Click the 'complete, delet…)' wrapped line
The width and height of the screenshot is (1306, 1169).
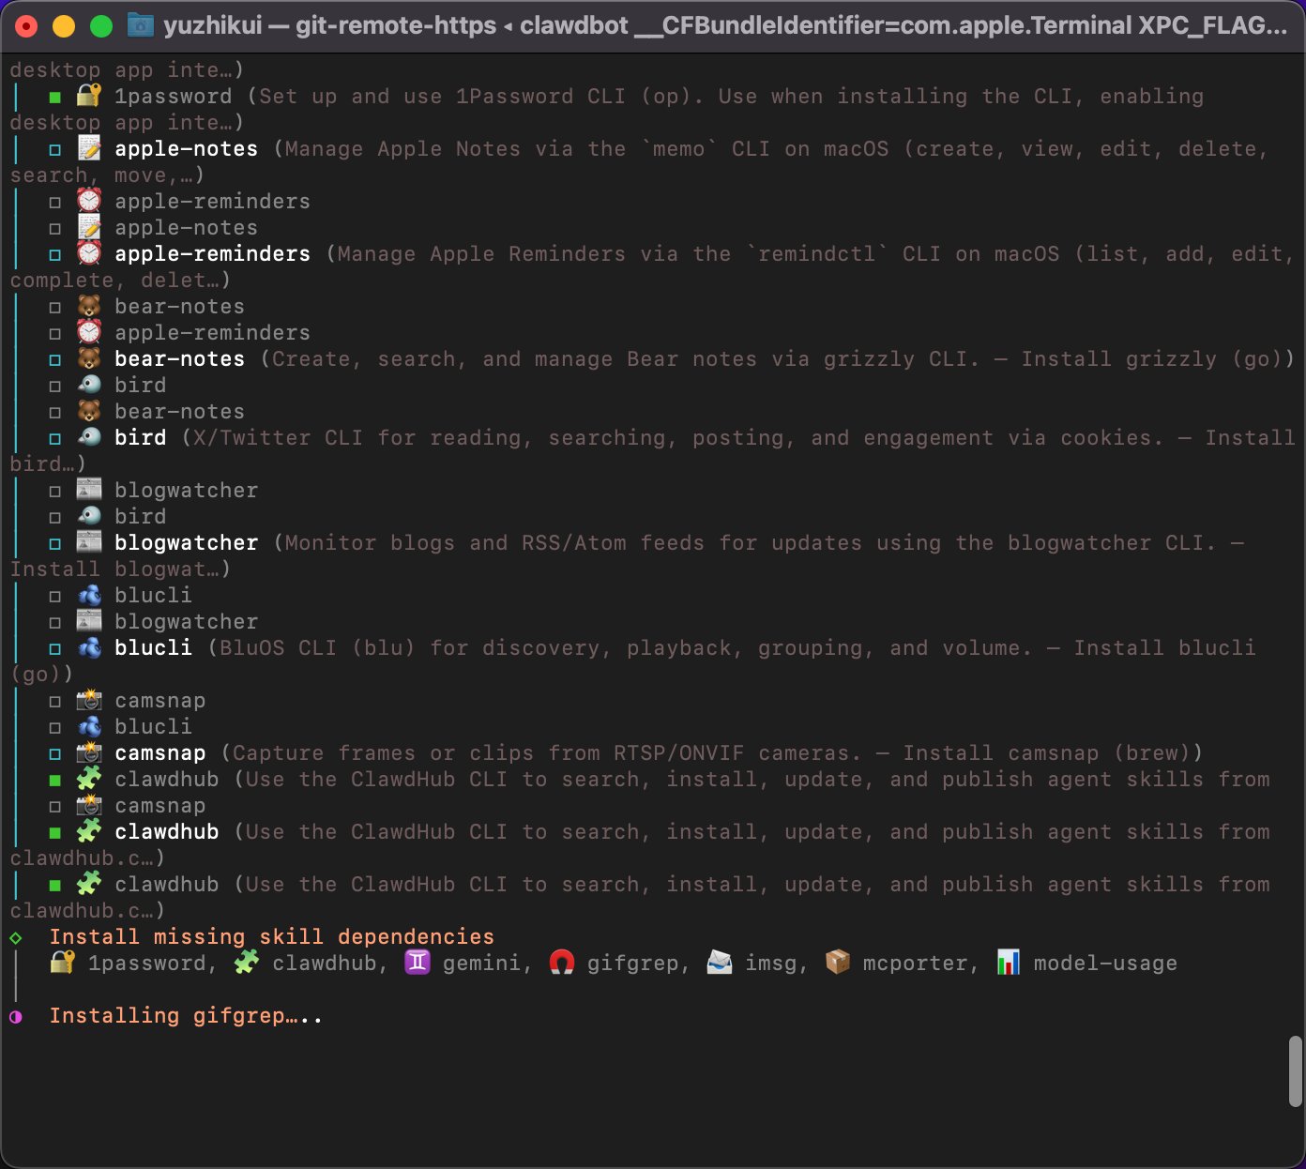coord(120,280)
